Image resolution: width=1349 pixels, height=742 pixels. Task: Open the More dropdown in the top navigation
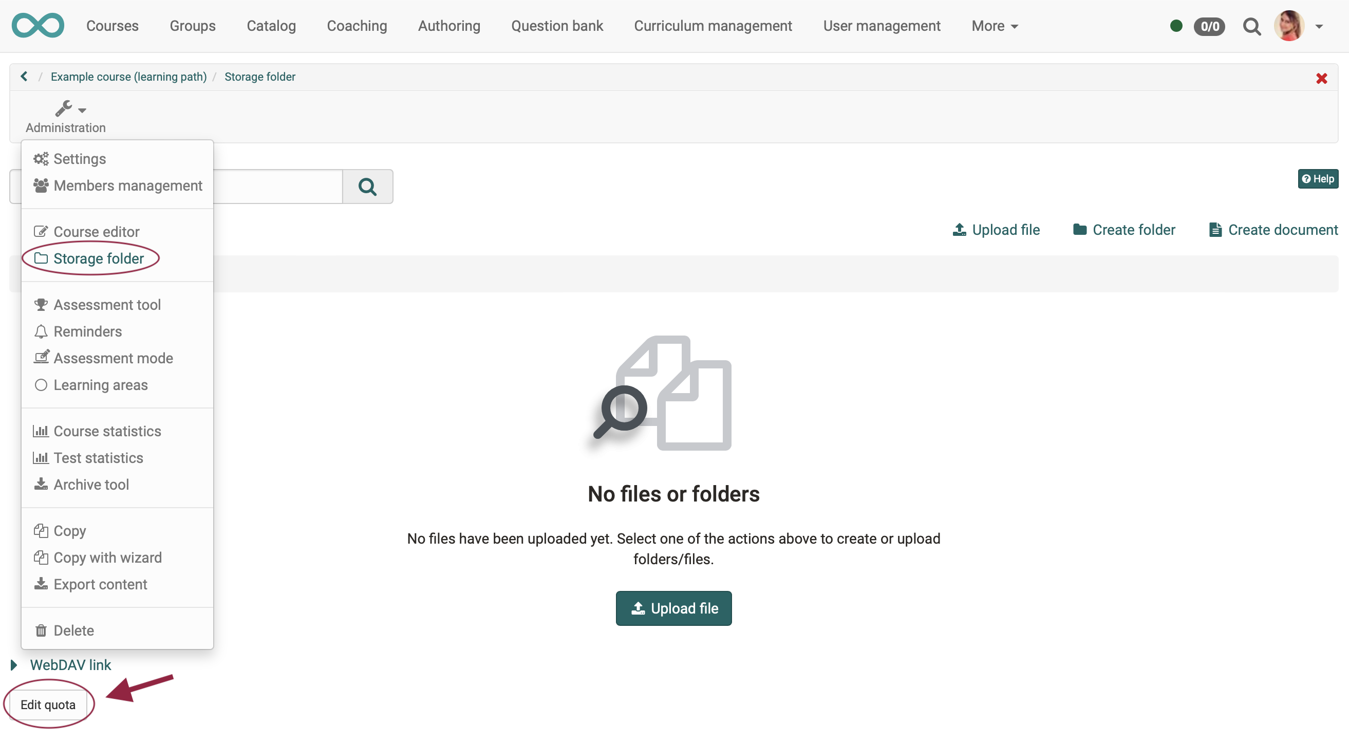(x=995, y=26)
